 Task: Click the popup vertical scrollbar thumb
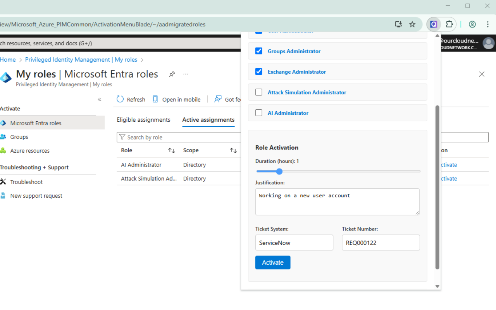[x=437, y=187]
